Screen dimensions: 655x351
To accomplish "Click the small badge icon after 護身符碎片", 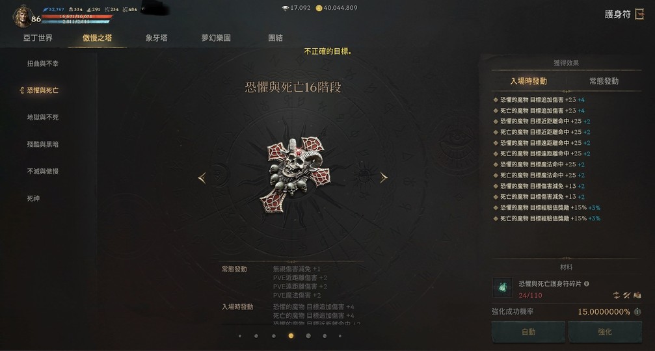I will 587,284.
